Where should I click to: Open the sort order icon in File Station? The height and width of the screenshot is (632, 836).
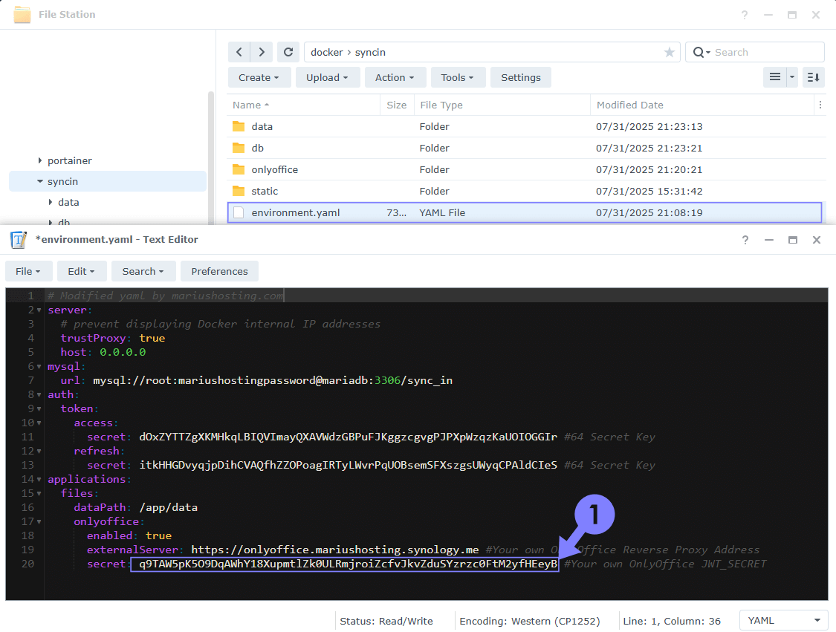(x=814, y=77)
